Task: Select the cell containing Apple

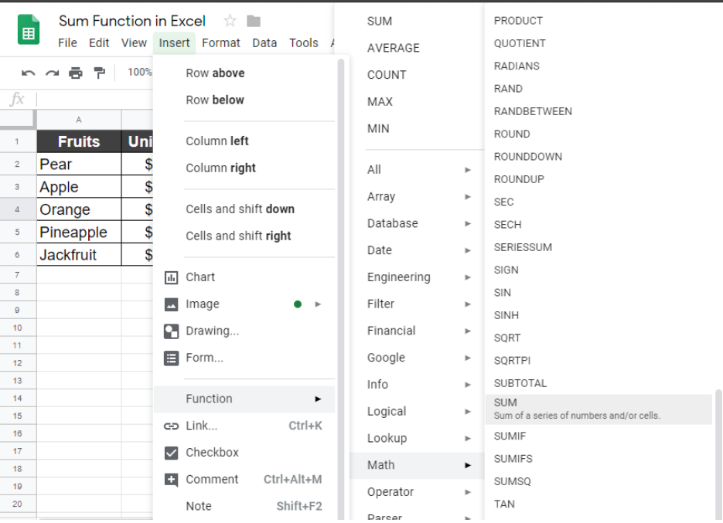Action: coord(77,186)
